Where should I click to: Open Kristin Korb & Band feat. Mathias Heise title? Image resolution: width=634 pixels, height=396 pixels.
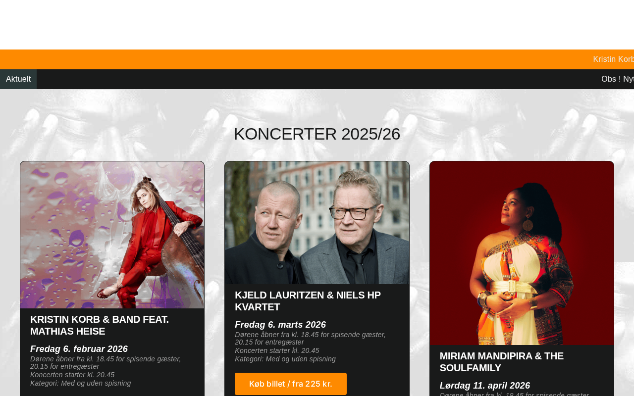100,325
